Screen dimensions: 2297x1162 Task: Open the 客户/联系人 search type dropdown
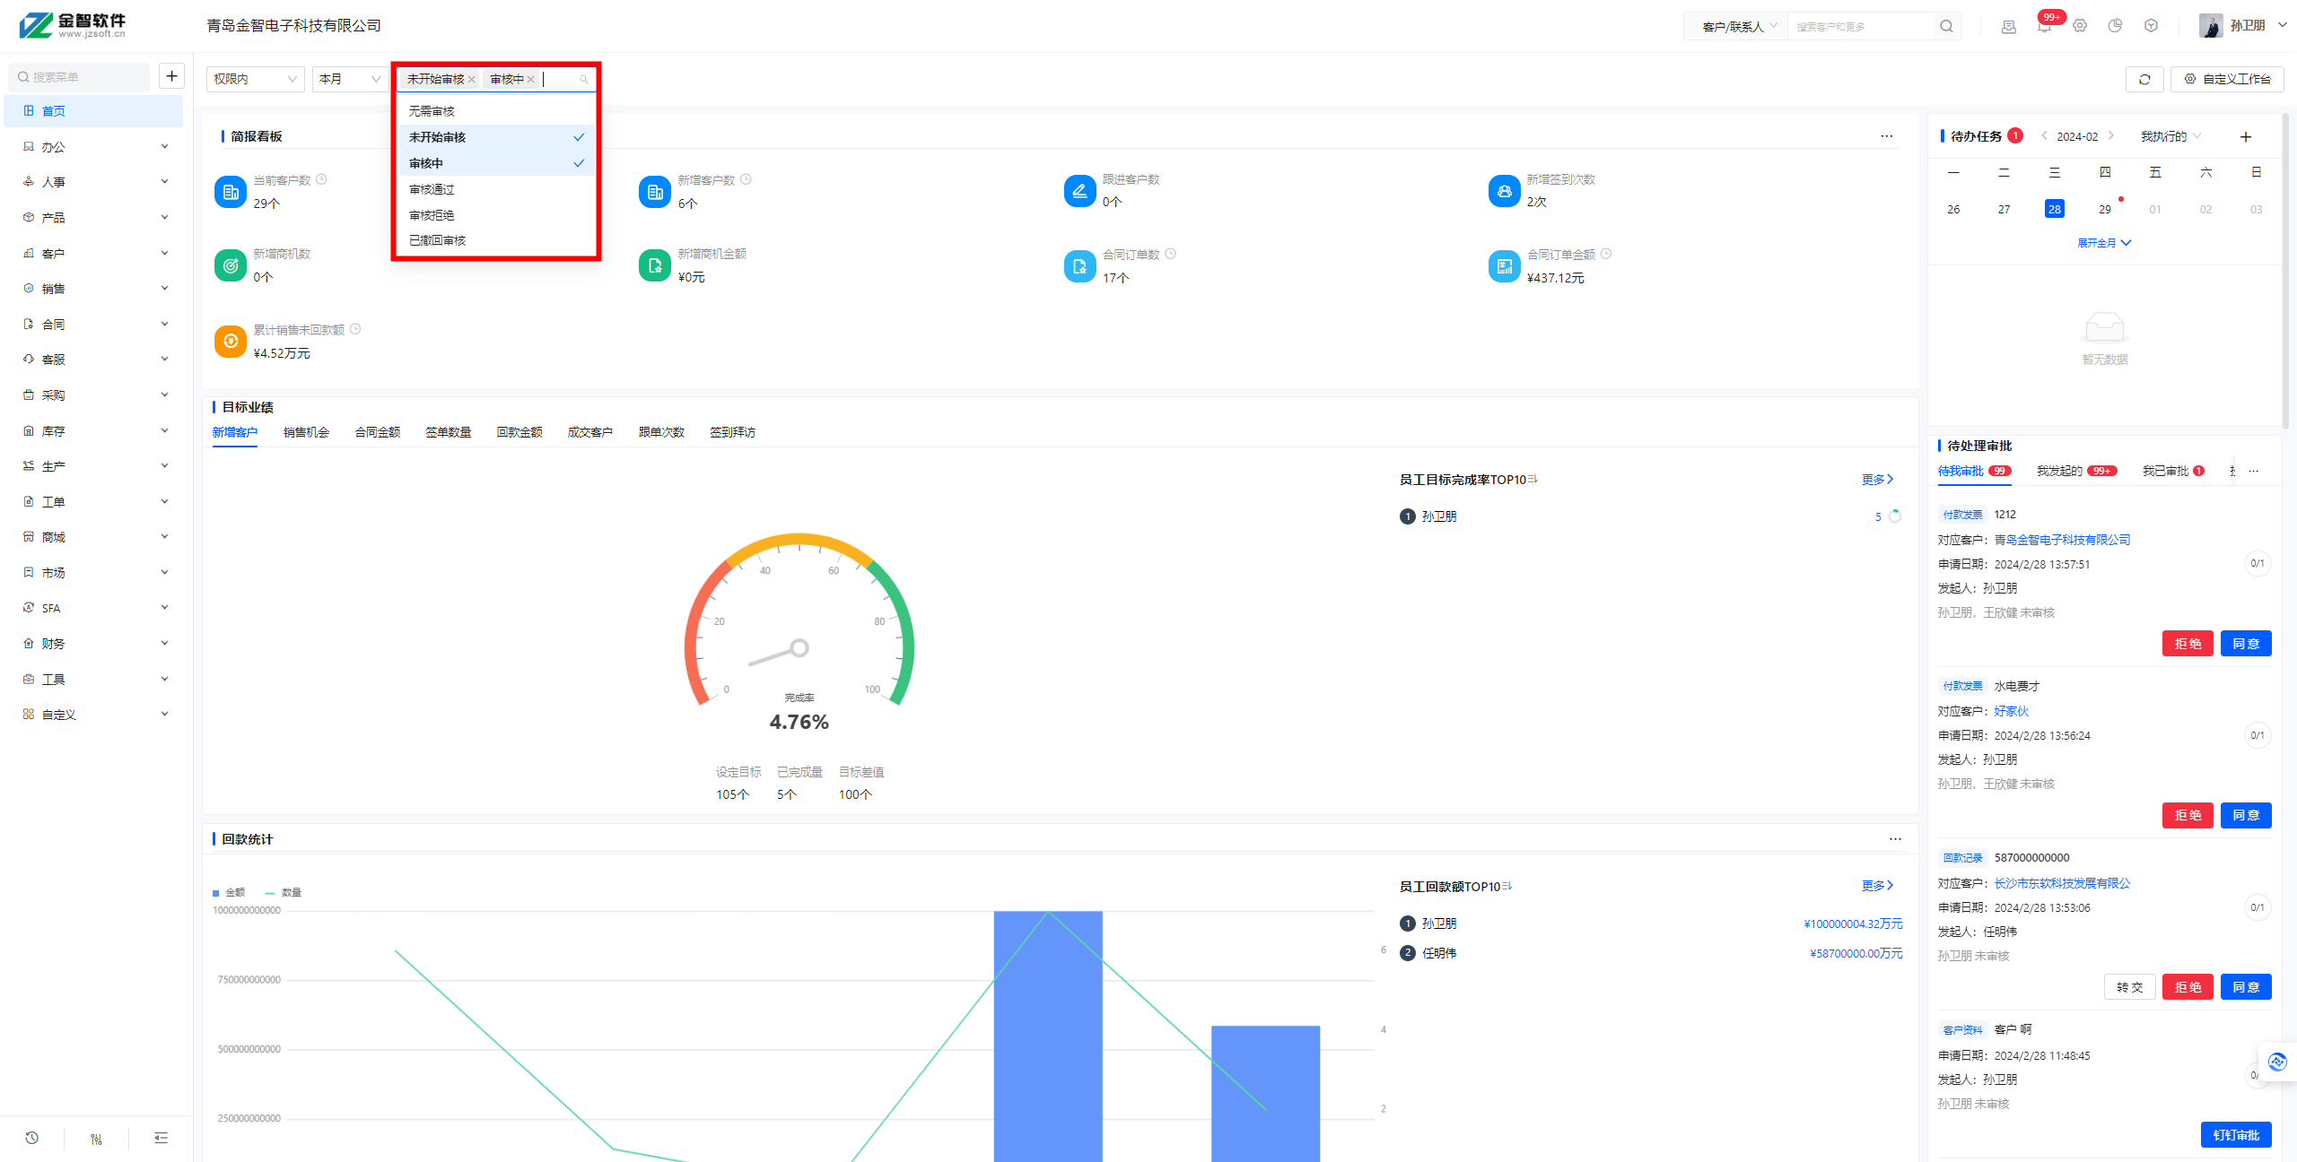point(1738,27)
